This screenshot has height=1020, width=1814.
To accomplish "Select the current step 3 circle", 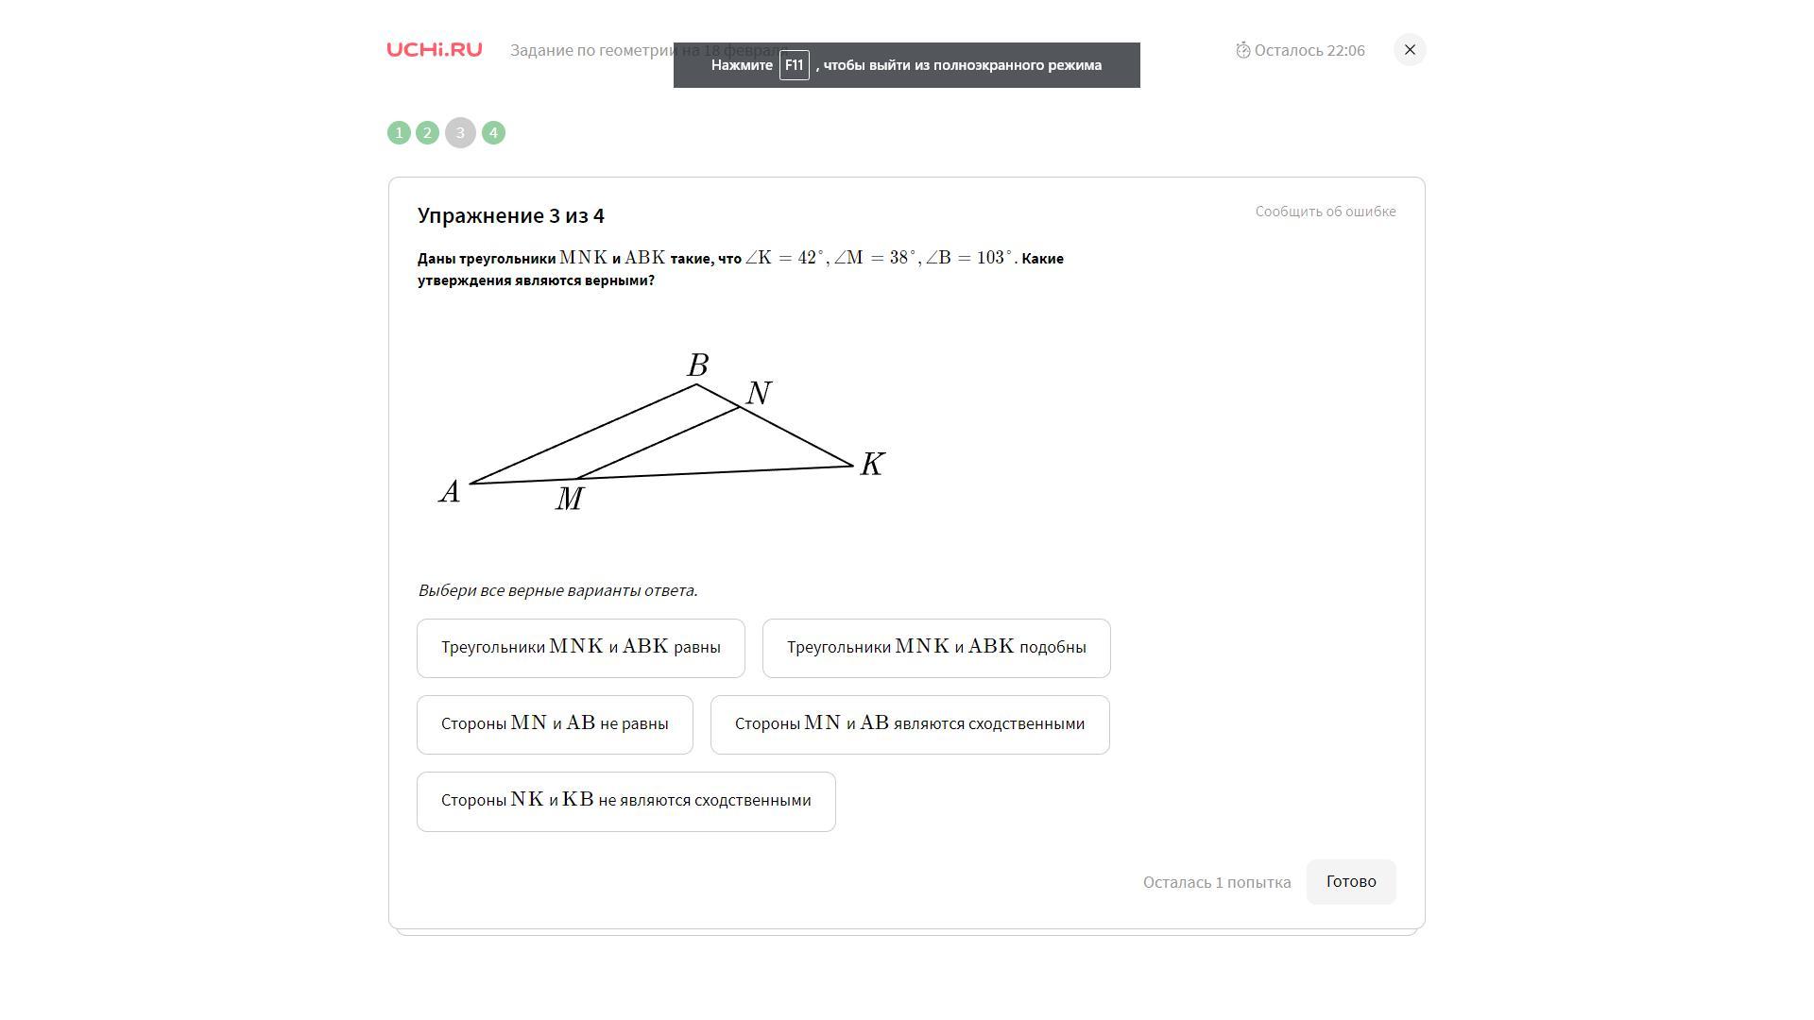I will (x=460, y=133).
